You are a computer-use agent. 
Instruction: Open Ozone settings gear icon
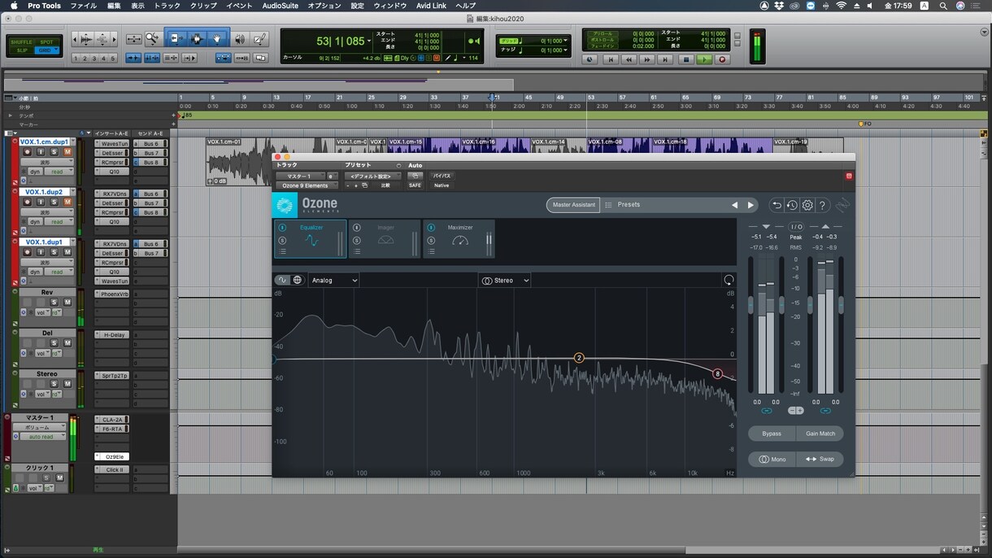click(x=807, y=206)
